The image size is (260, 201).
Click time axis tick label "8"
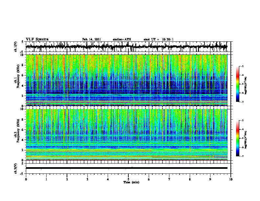190,179
